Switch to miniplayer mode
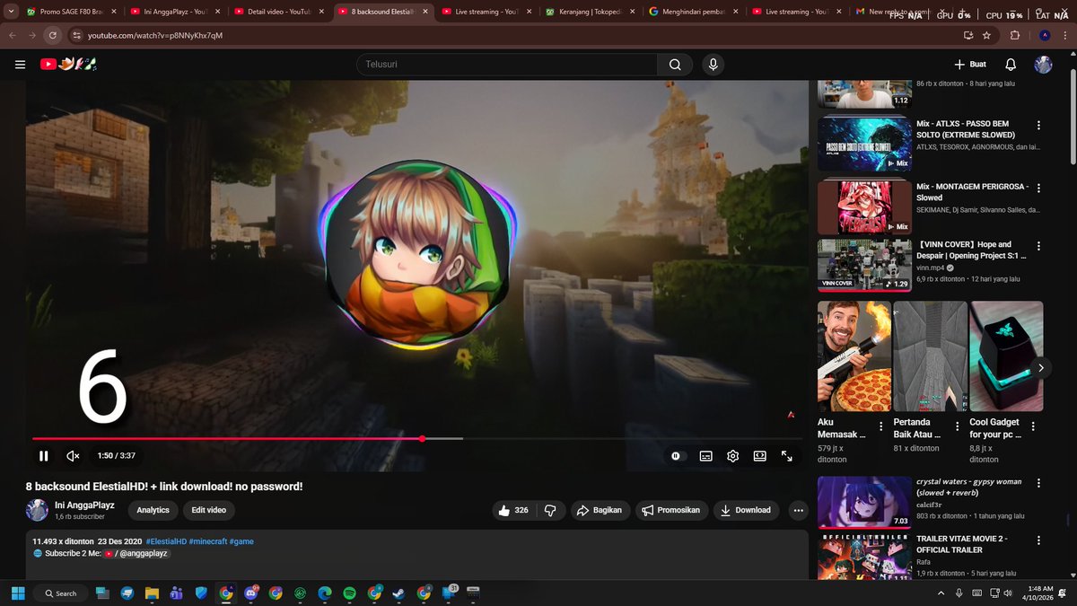 pyautogui.click(x=759, y=455)
